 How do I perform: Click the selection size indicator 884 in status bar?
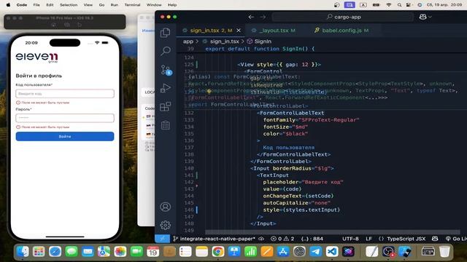tap(312, 239)
